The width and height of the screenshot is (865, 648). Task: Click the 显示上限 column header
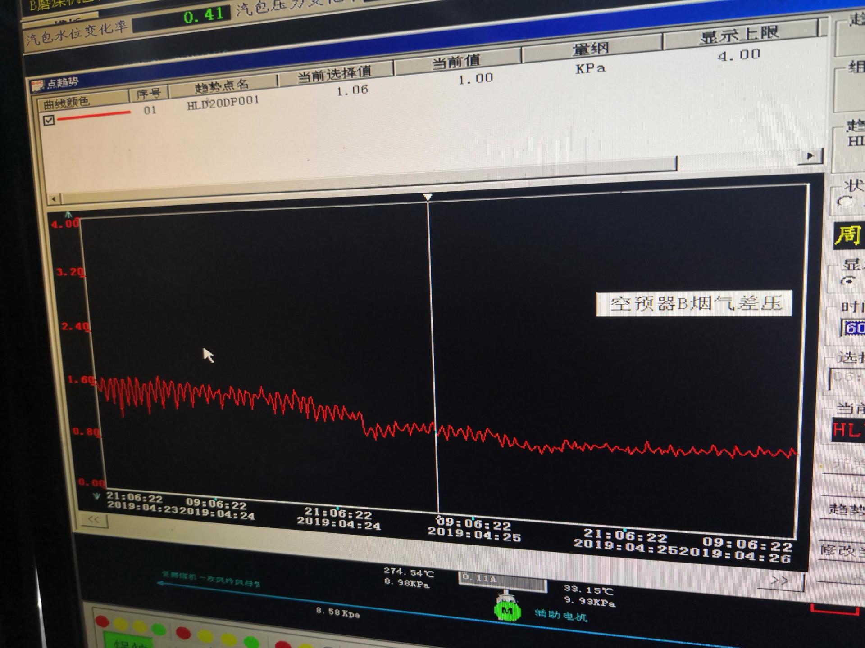coord(739,36)
